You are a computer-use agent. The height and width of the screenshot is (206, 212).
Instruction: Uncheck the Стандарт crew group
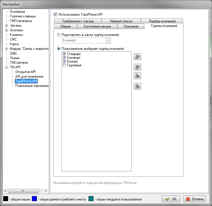[64, 54]
